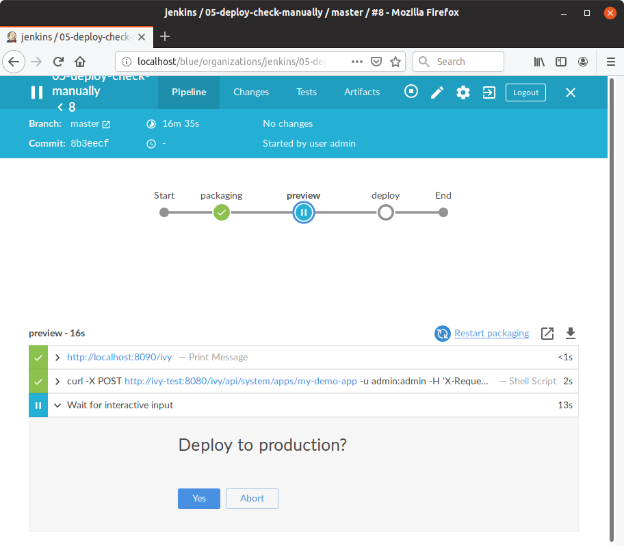
Task: Toggle the Firefox sidebar icon
Action: [561, 62]
